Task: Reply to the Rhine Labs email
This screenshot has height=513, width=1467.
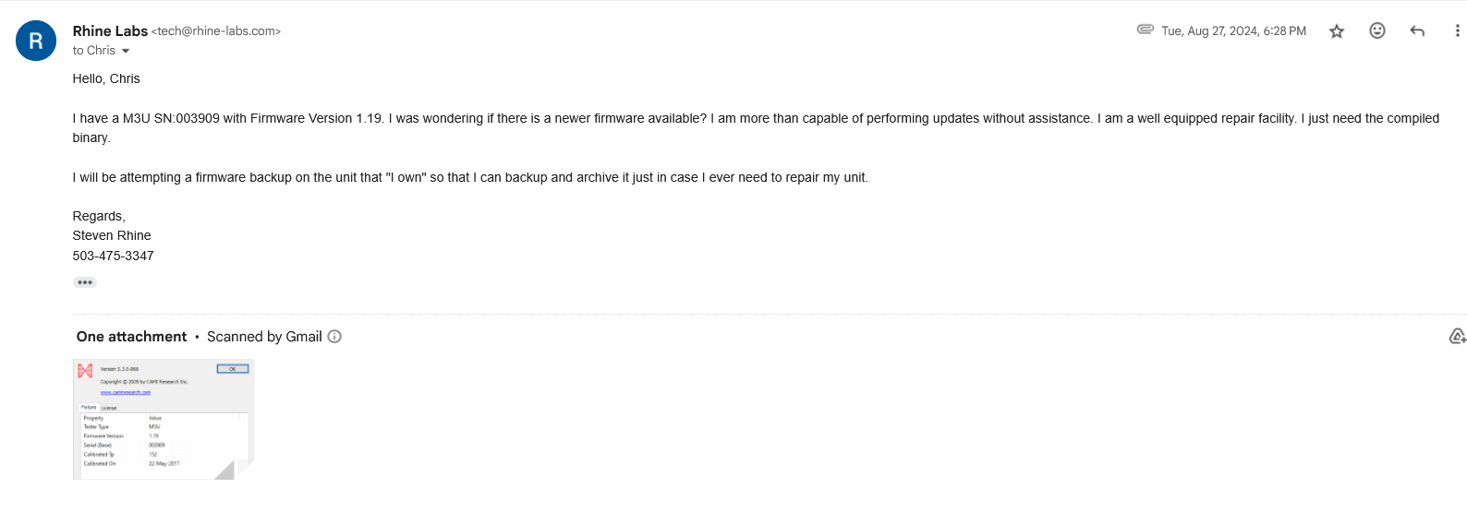Action: (x=1417, y=31)
